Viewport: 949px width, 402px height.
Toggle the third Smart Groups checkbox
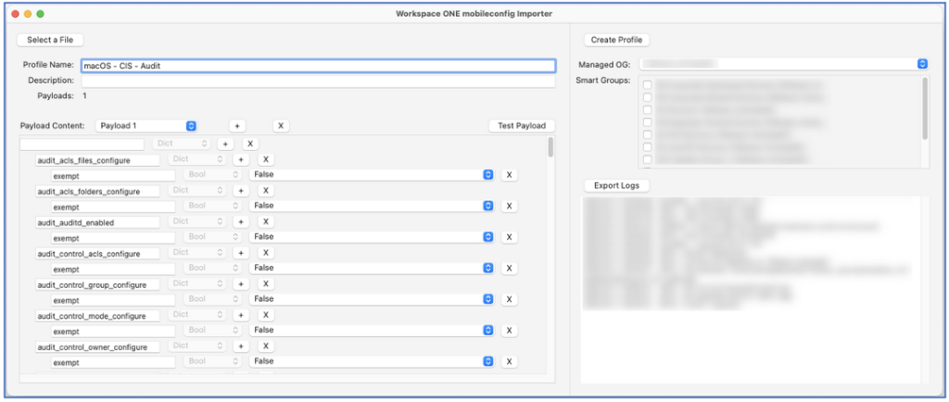(x=648, y=110)
